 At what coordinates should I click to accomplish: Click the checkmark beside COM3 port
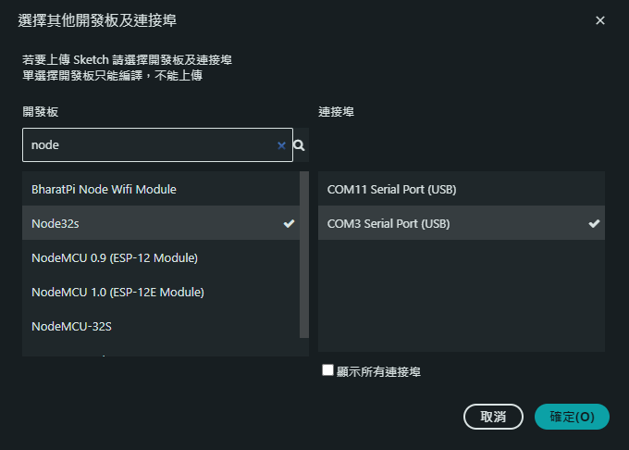[x=594, y=224]
